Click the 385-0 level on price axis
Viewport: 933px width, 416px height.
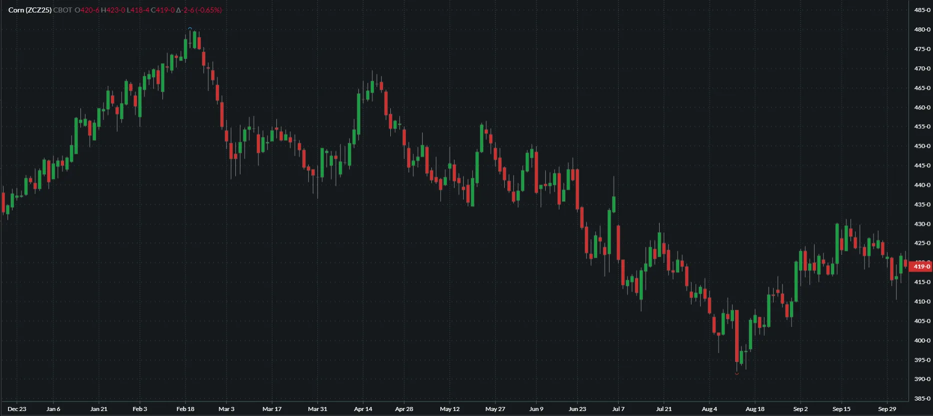click(x=922, y=399)
